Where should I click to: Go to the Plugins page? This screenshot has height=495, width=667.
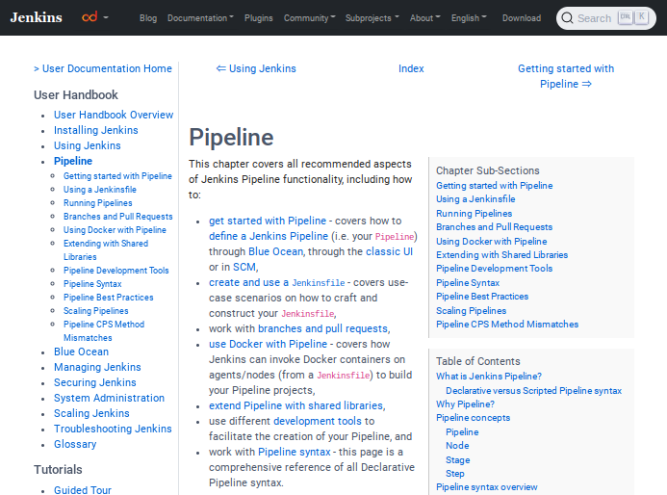[258, 18]
